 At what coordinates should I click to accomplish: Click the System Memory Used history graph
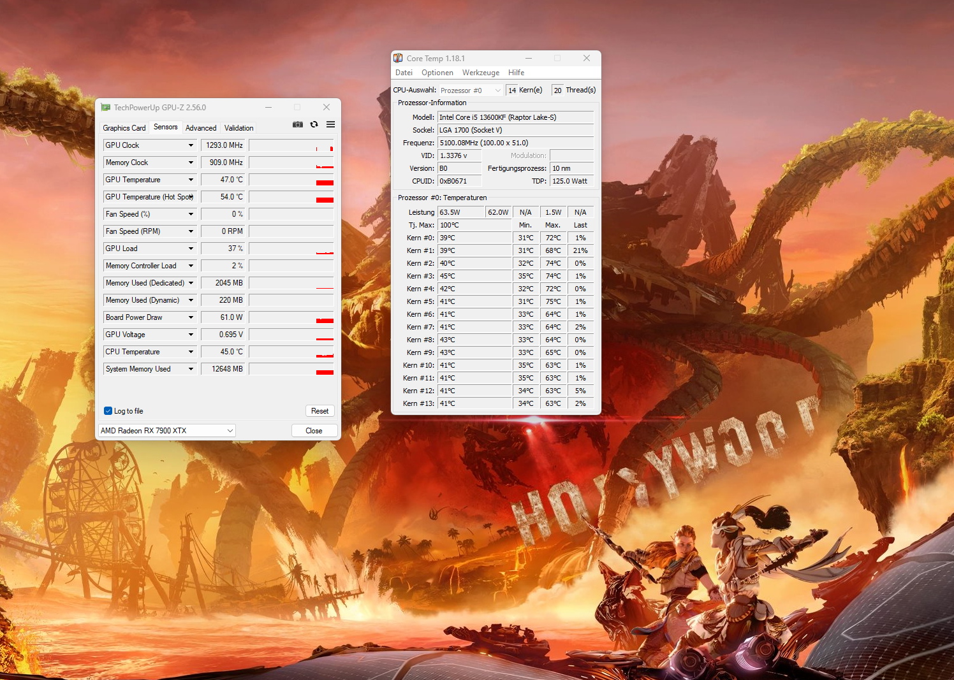tap(291, 369)
